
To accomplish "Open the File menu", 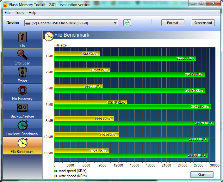I will click(x=8, y=13).
